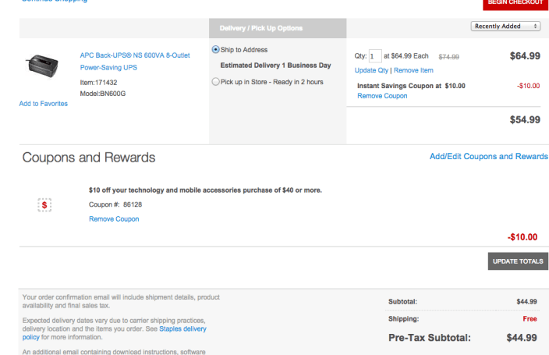Screen dimensions: 549x355
Task: Click the Coupons and Rewards heading
Action: pos(89,158)
